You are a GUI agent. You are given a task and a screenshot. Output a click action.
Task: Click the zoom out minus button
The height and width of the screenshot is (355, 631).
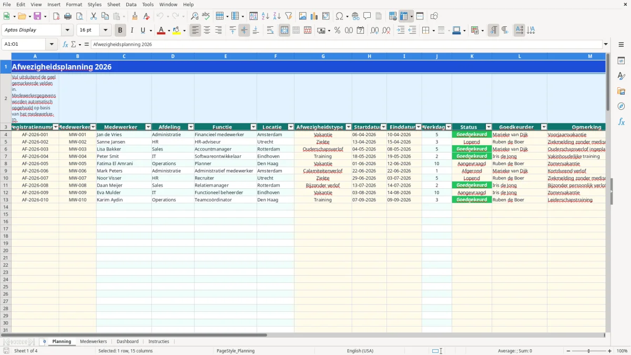coord(568,351)
